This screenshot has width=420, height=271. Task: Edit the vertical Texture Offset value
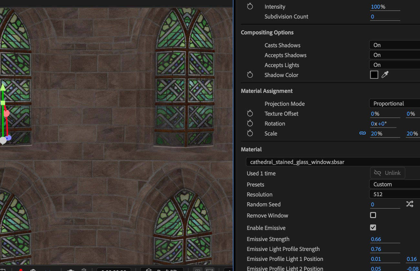click(x=411, y=114)
